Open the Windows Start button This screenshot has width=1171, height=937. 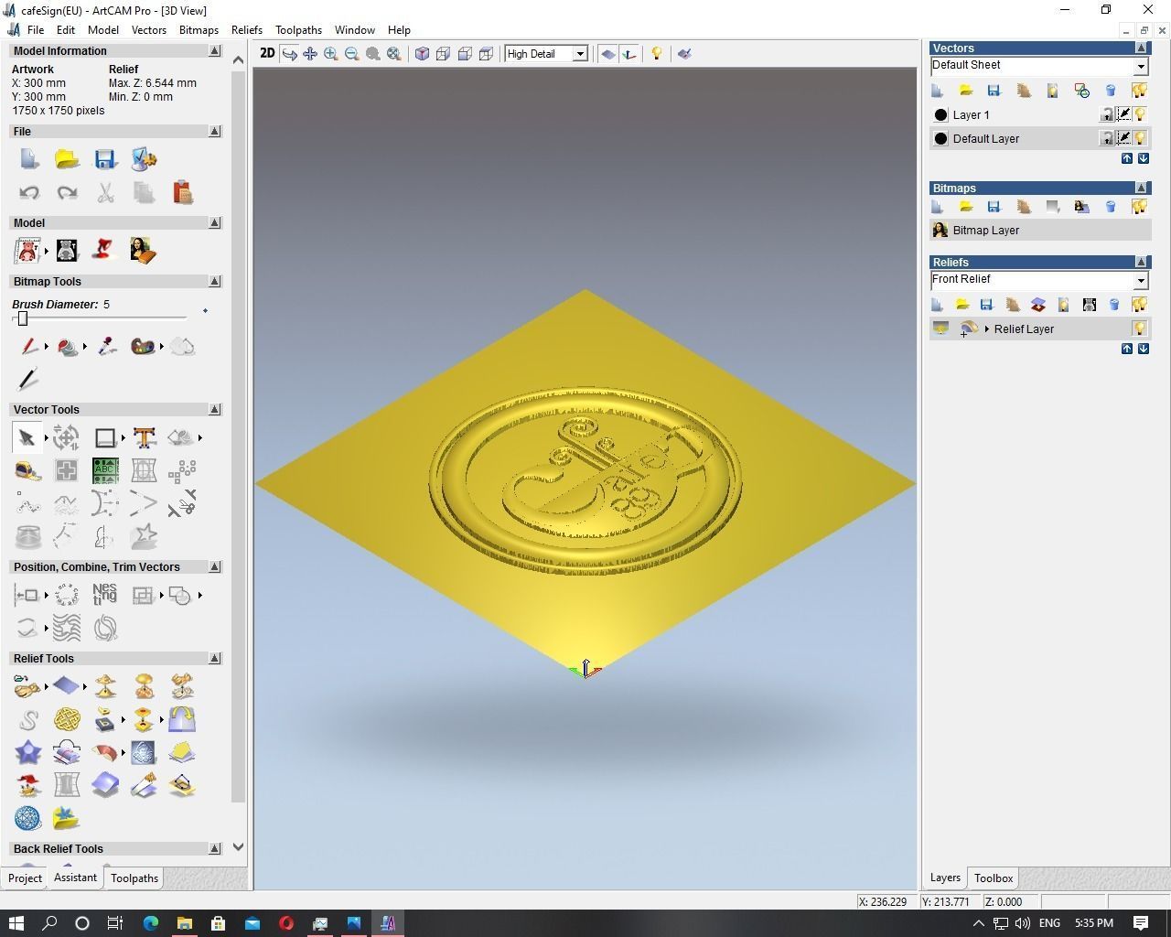pyautogui.click(x=16, y=922)
